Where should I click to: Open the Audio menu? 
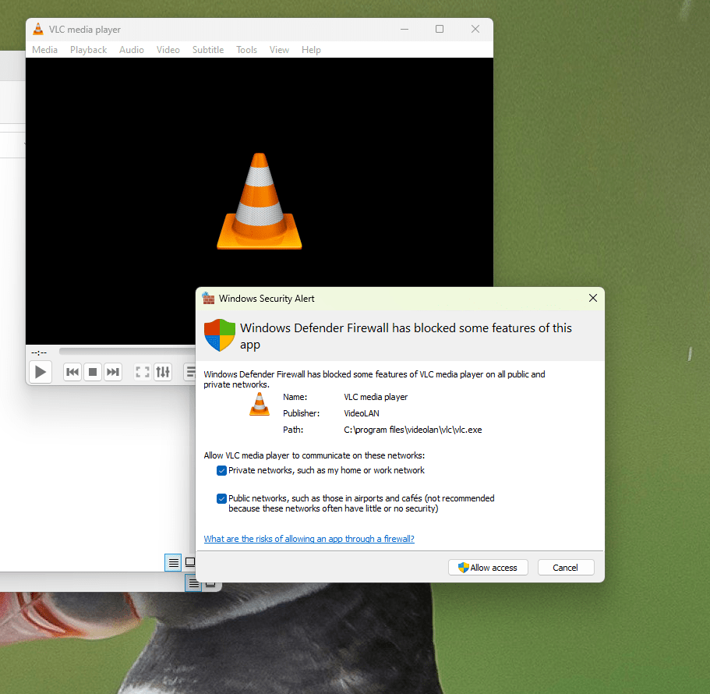[132, 50]
